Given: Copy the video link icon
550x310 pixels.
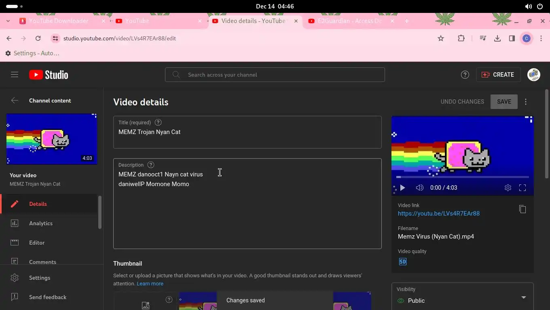Looking at the screenshot, I should tap(522, 209).
